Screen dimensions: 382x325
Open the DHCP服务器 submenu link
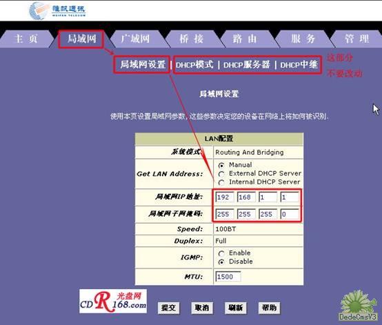(x=247, y=65)
